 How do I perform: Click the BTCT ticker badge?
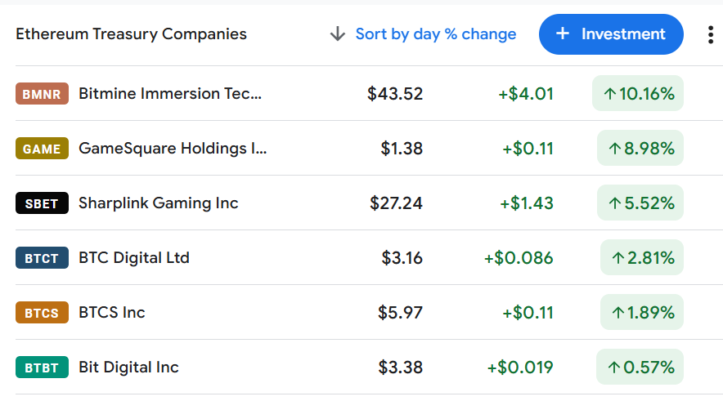(42, 258)
